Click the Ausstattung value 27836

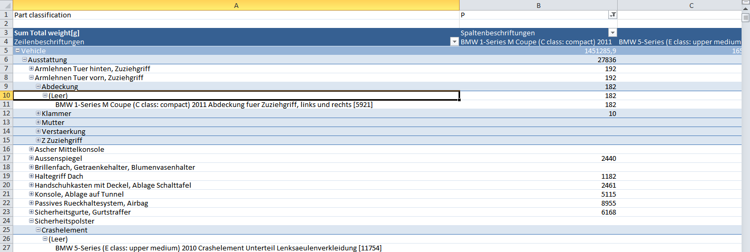[538, 60]
